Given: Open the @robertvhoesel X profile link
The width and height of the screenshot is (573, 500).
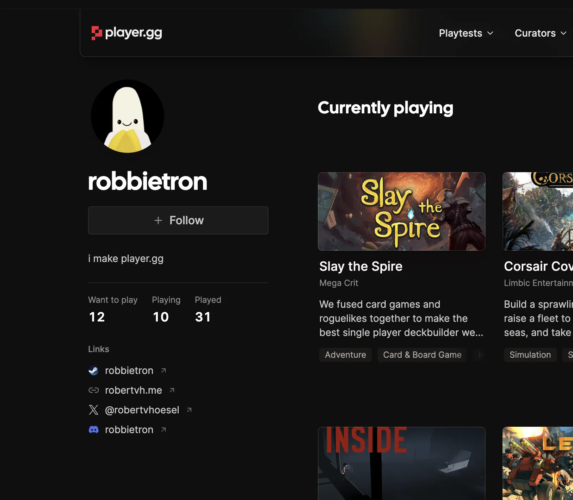Looking at the screenshot, I should (x=142, y=410).
